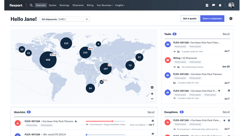This screenshot has width=244, height=136.
Task: Select the 4 shipments cluster on map
Action: tap(98, 44)
